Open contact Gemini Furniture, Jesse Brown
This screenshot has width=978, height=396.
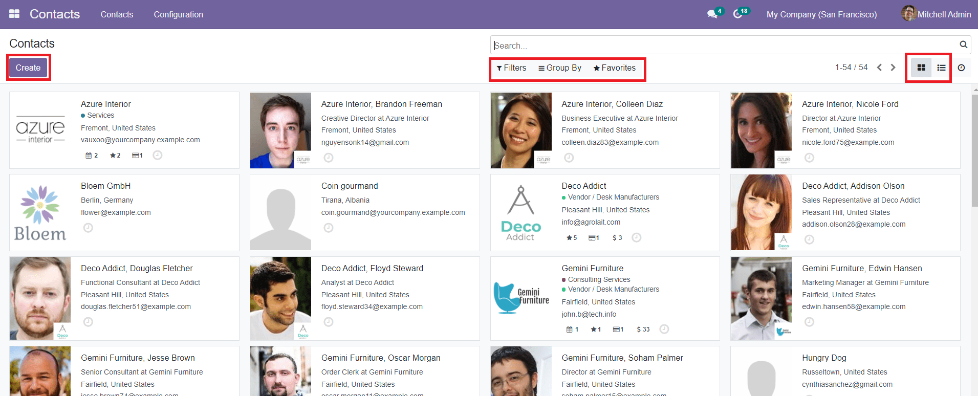138,358
